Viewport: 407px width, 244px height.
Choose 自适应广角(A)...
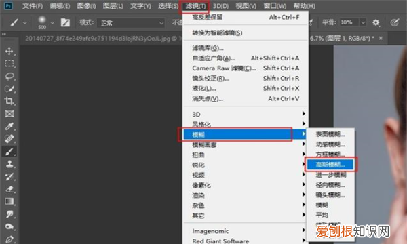[x=246, y=58]
